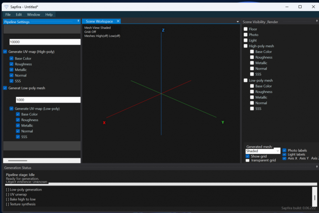Uncheck Generat Low-poly mesh option
The width and height of the screenshot is (319, 213).
point(5,88)
